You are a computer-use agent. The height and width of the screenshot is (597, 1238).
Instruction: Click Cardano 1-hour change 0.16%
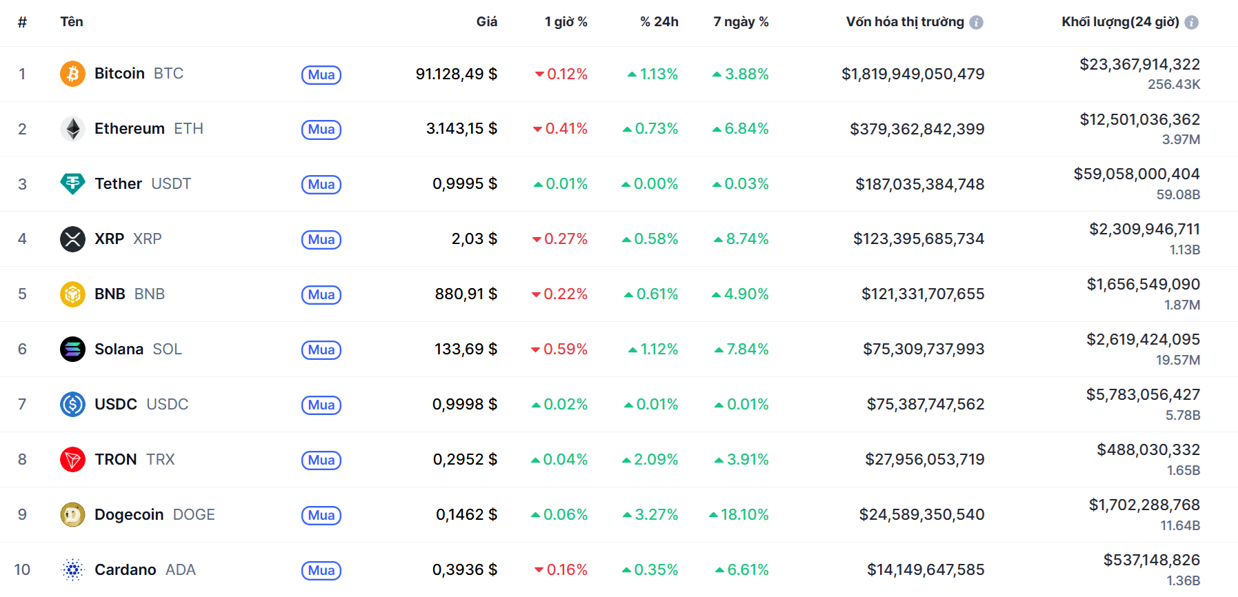561,570
